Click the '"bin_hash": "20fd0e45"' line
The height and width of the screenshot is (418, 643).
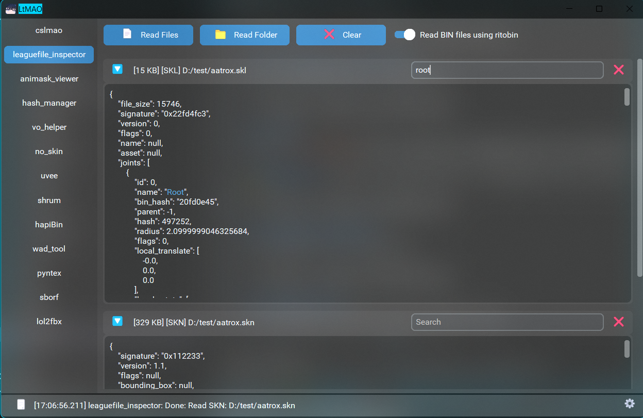(177, 202)
